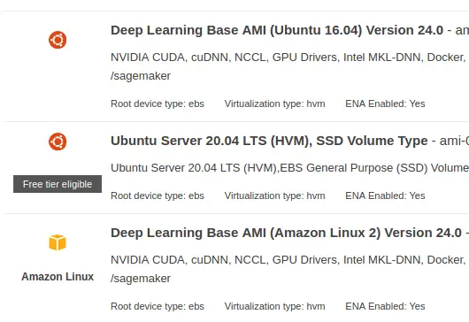The height and width of the screenshot is (322, 469).
Task: Click the NVIDIA CUDA description of the Amazon Linux 2 AMI
Action: [290, 269]
